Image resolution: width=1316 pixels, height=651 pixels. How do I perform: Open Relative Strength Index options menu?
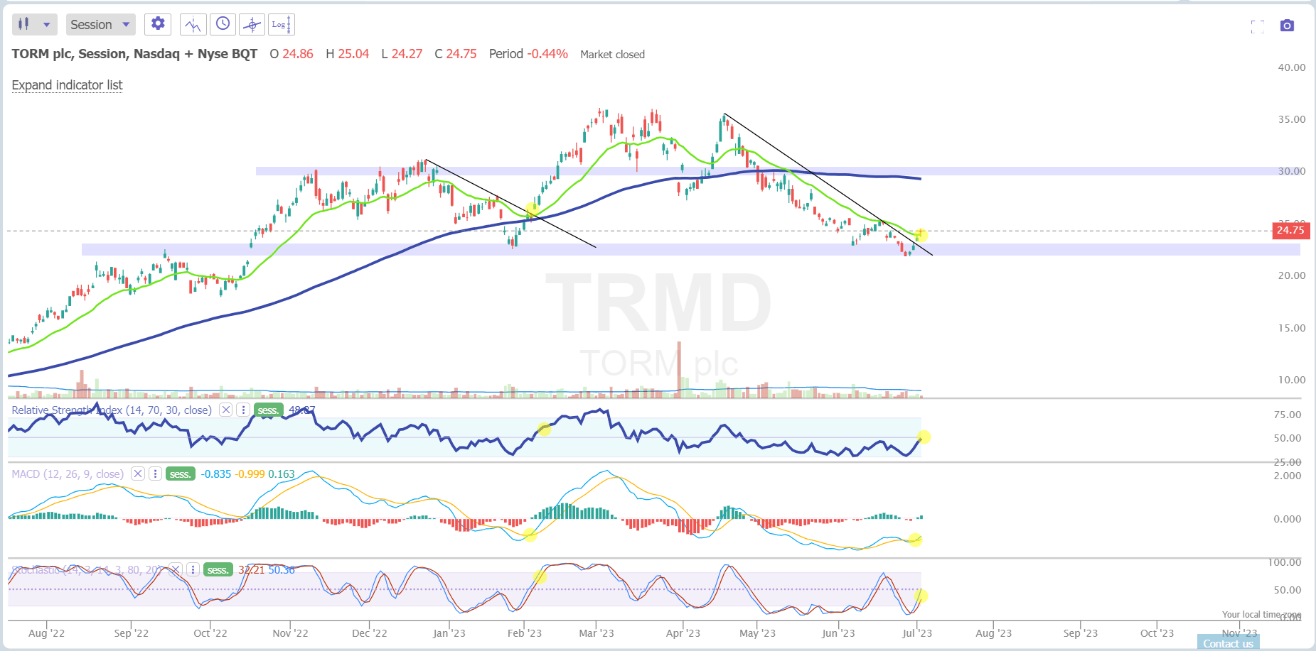(243, 410)
